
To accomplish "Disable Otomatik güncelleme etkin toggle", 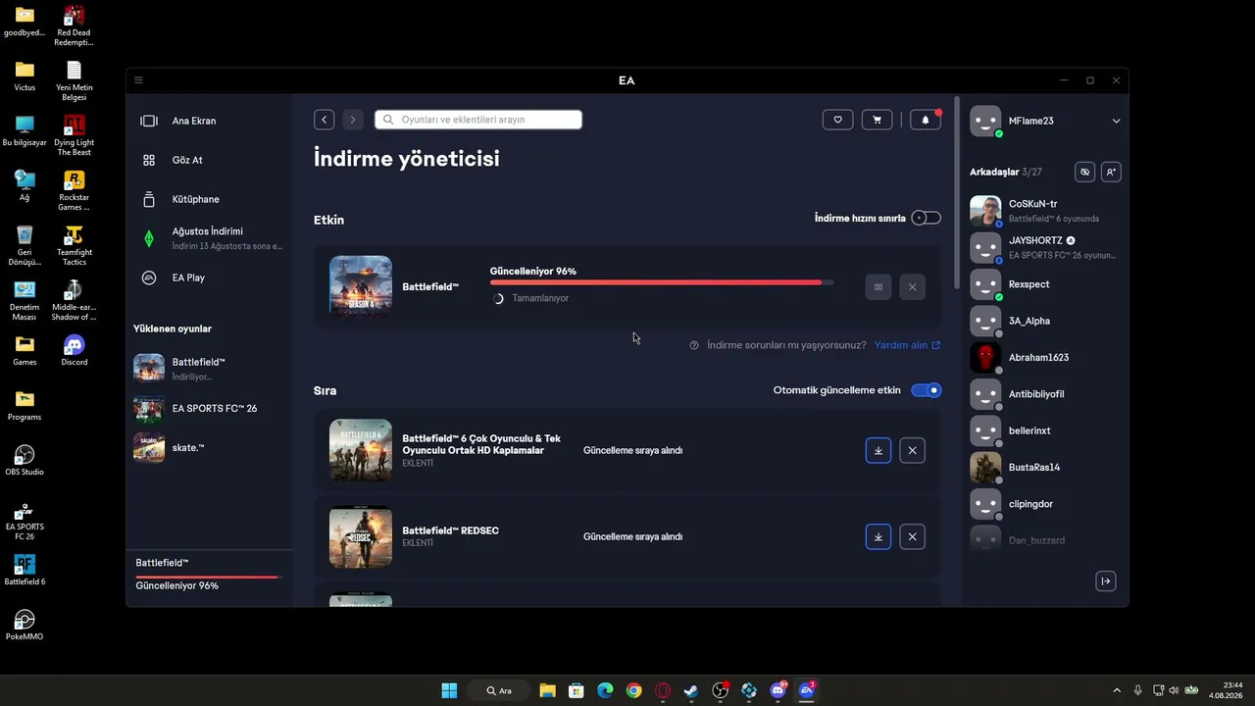I will click(926, 390).
